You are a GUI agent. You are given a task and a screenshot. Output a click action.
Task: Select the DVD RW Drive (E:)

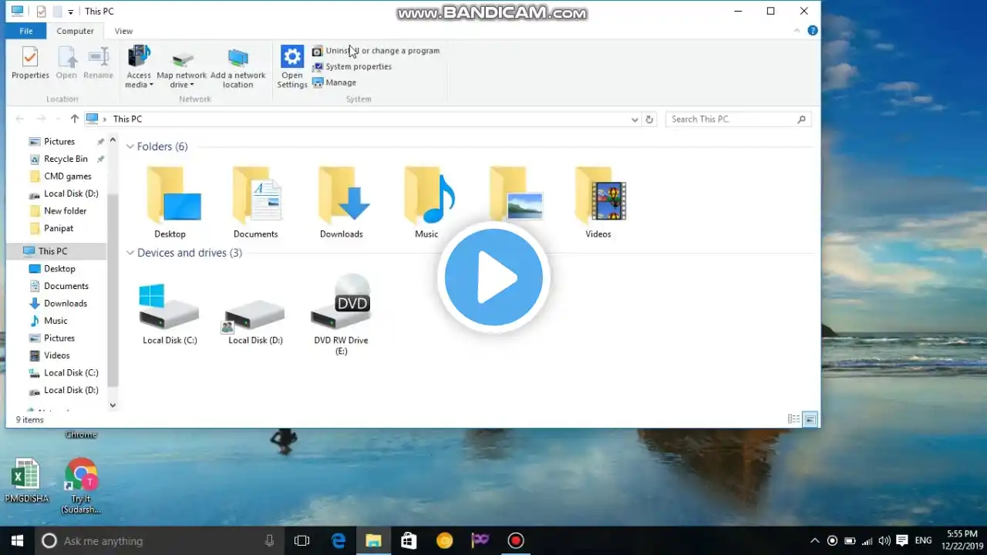coord(341,315)
